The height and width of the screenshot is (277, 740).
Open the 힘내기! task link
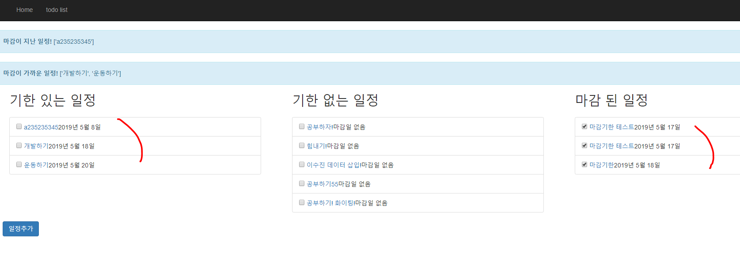click(x=317, y=146)
